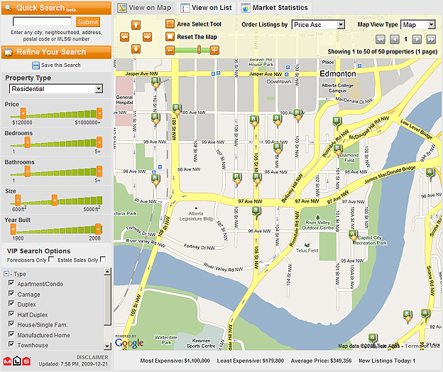Open property marker on 110 St below Jasper Ave
Screen dimensions: 443x372
155,83
